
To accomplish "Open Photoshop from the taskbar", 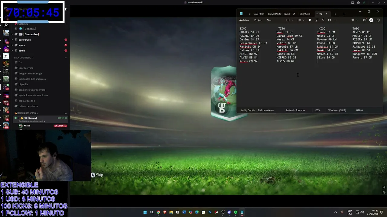I will [210, 212].
